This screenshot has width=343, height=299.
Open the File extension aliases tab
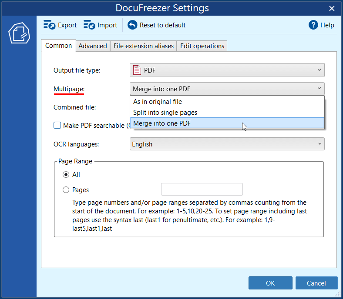tap(144, 46)
